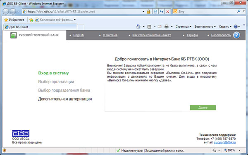Select the Вход в систему step

(53, 73)
